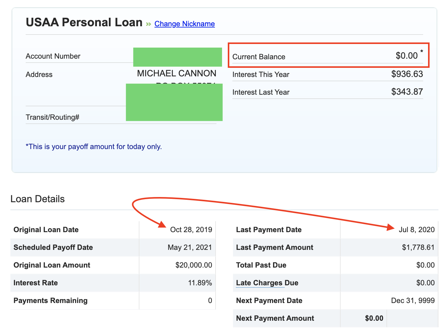Click the Last Payment Amount label
This screenshot has height=336, width=447.
pos(275,247)
